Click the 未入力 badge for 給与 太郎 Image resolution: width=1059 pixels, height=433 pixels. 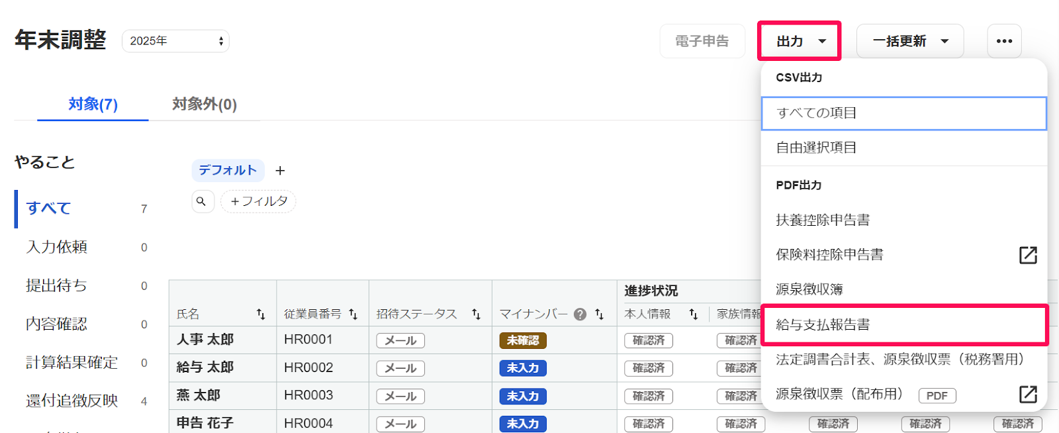(523, 368)
